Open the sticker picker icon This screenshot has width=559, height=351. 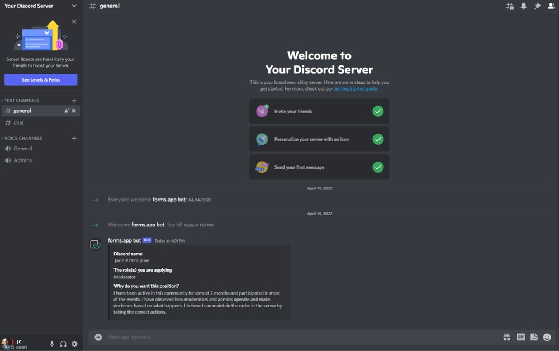pyautogui.click(x=534, y=337)
